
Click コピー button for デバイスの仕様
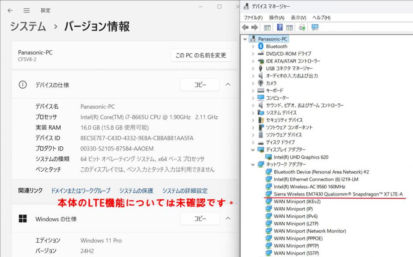pyautogui.click(x=200, y=85)
